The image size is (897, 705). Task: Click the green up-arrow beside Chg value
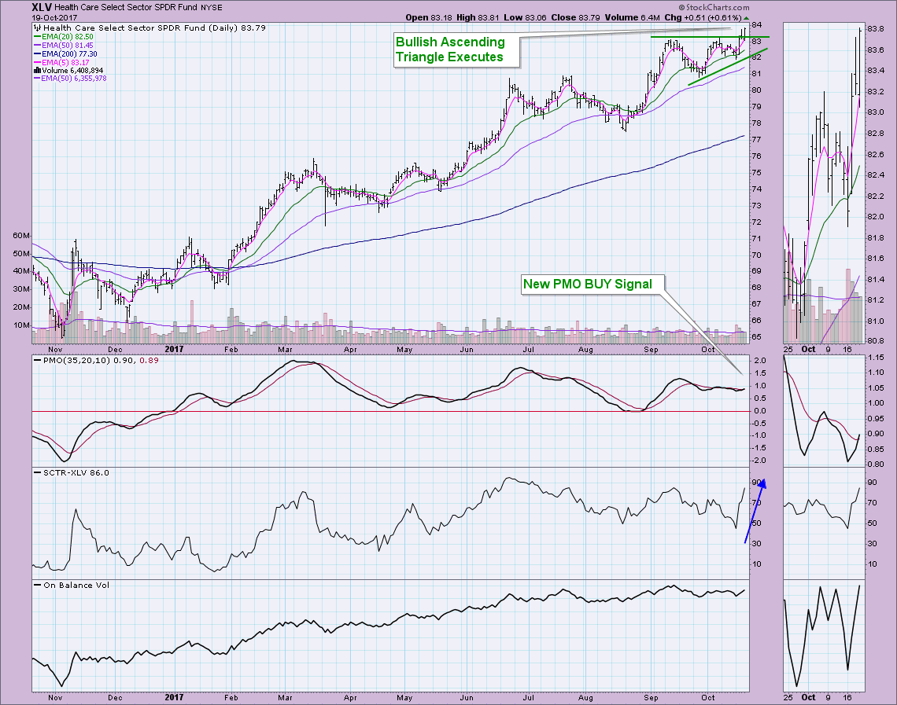click(746, 17)
